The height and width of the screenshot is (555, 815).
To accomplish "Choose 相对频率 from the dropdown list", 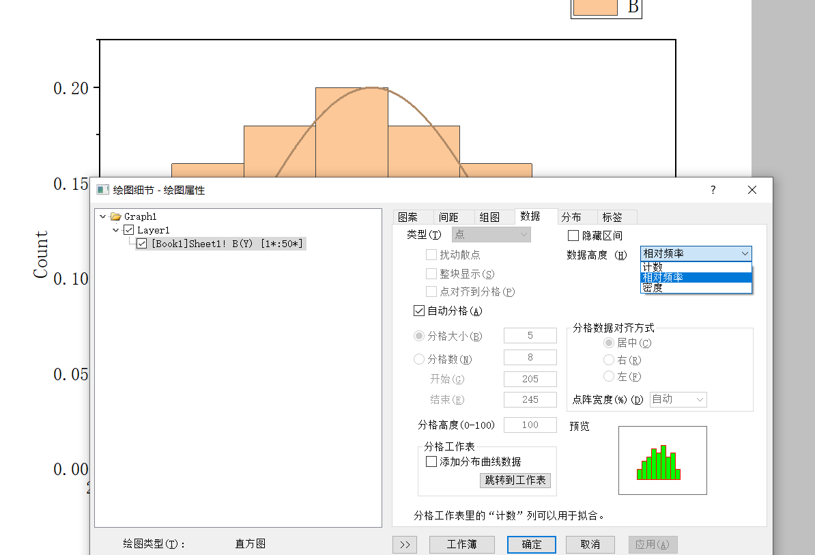I will click(696, 277).
